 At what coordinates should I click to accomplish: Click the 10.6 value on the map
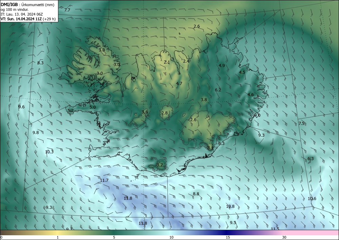tap(312, 199)
